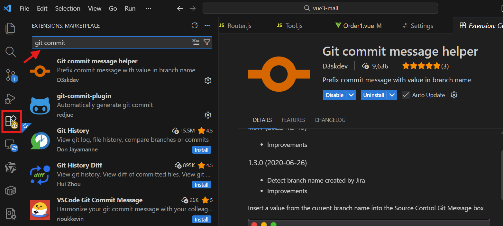This screenshot has height=226, width=503.
Task: Click the VS Code logo icon
Action: coord(7,8)
